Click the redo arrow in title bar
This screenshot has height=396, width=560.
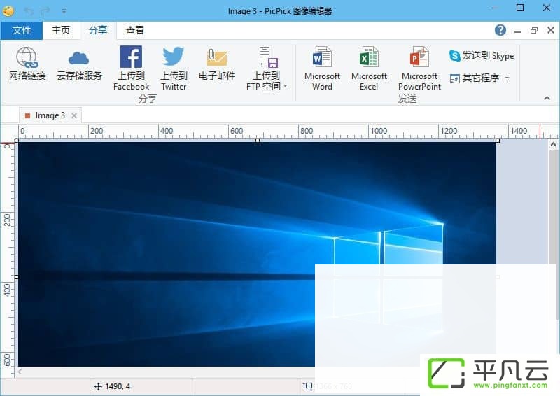point(45,10)
